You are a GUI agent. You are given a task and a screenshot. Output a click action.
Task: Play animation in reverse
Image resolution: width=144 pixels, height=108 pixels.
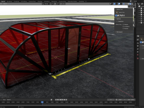[x=60, y=100]
